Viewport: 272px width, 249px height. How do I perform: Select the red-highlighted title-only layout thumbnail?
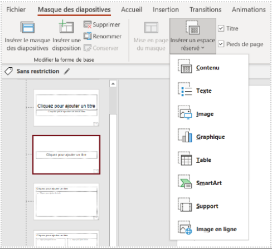click(66, 155)
